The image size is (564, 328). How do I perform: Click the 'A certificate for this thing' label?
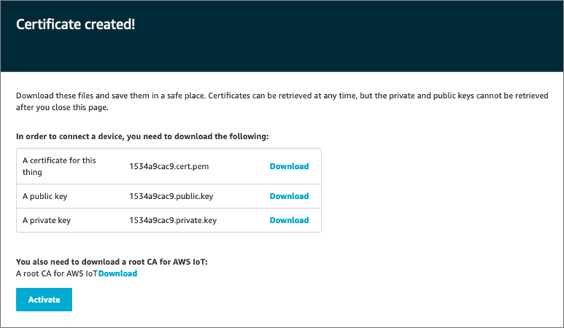[59, 166]
